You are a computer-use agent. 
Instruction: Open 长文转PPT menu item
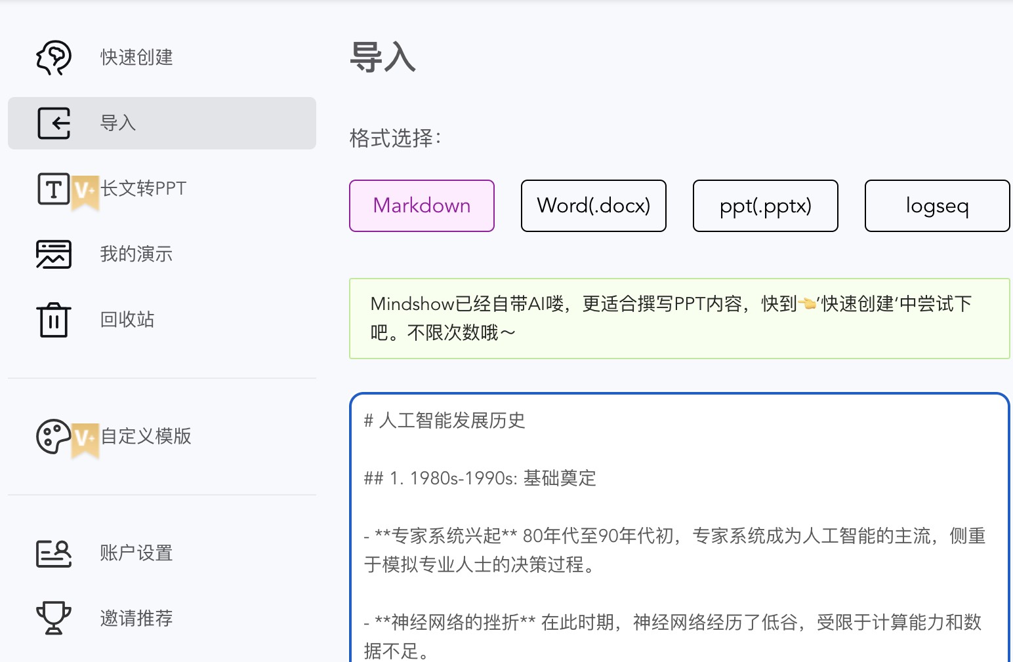[144, 189]
